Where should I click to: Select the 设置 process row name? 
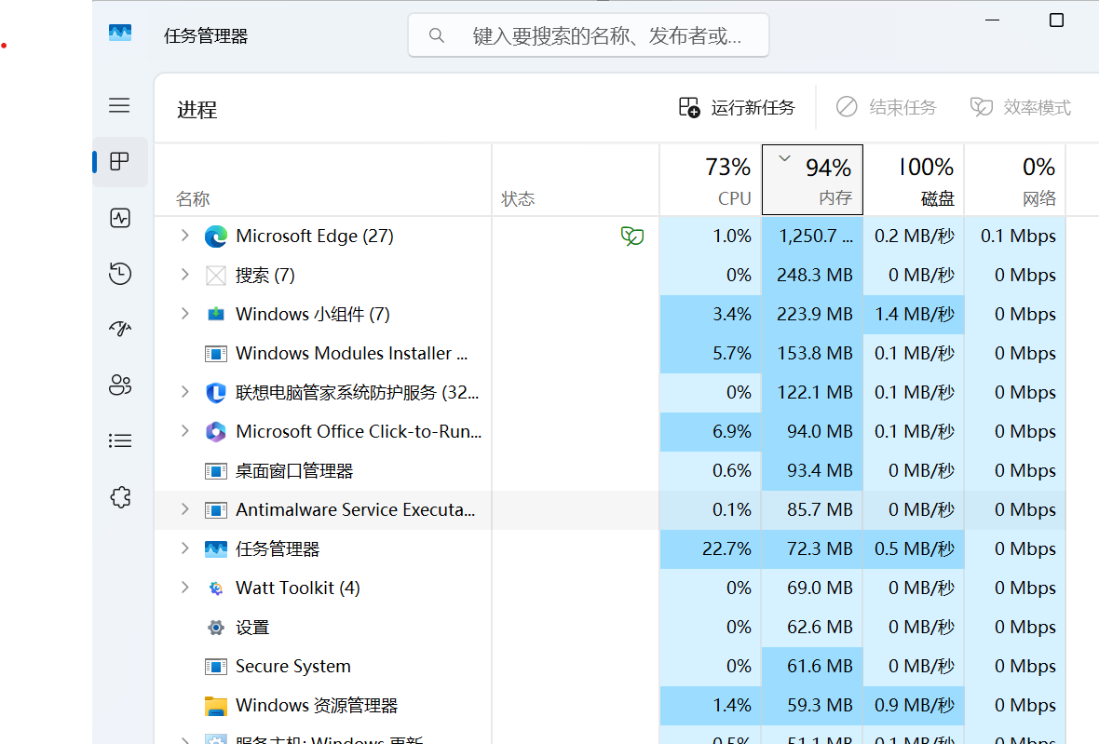[252, 627]
